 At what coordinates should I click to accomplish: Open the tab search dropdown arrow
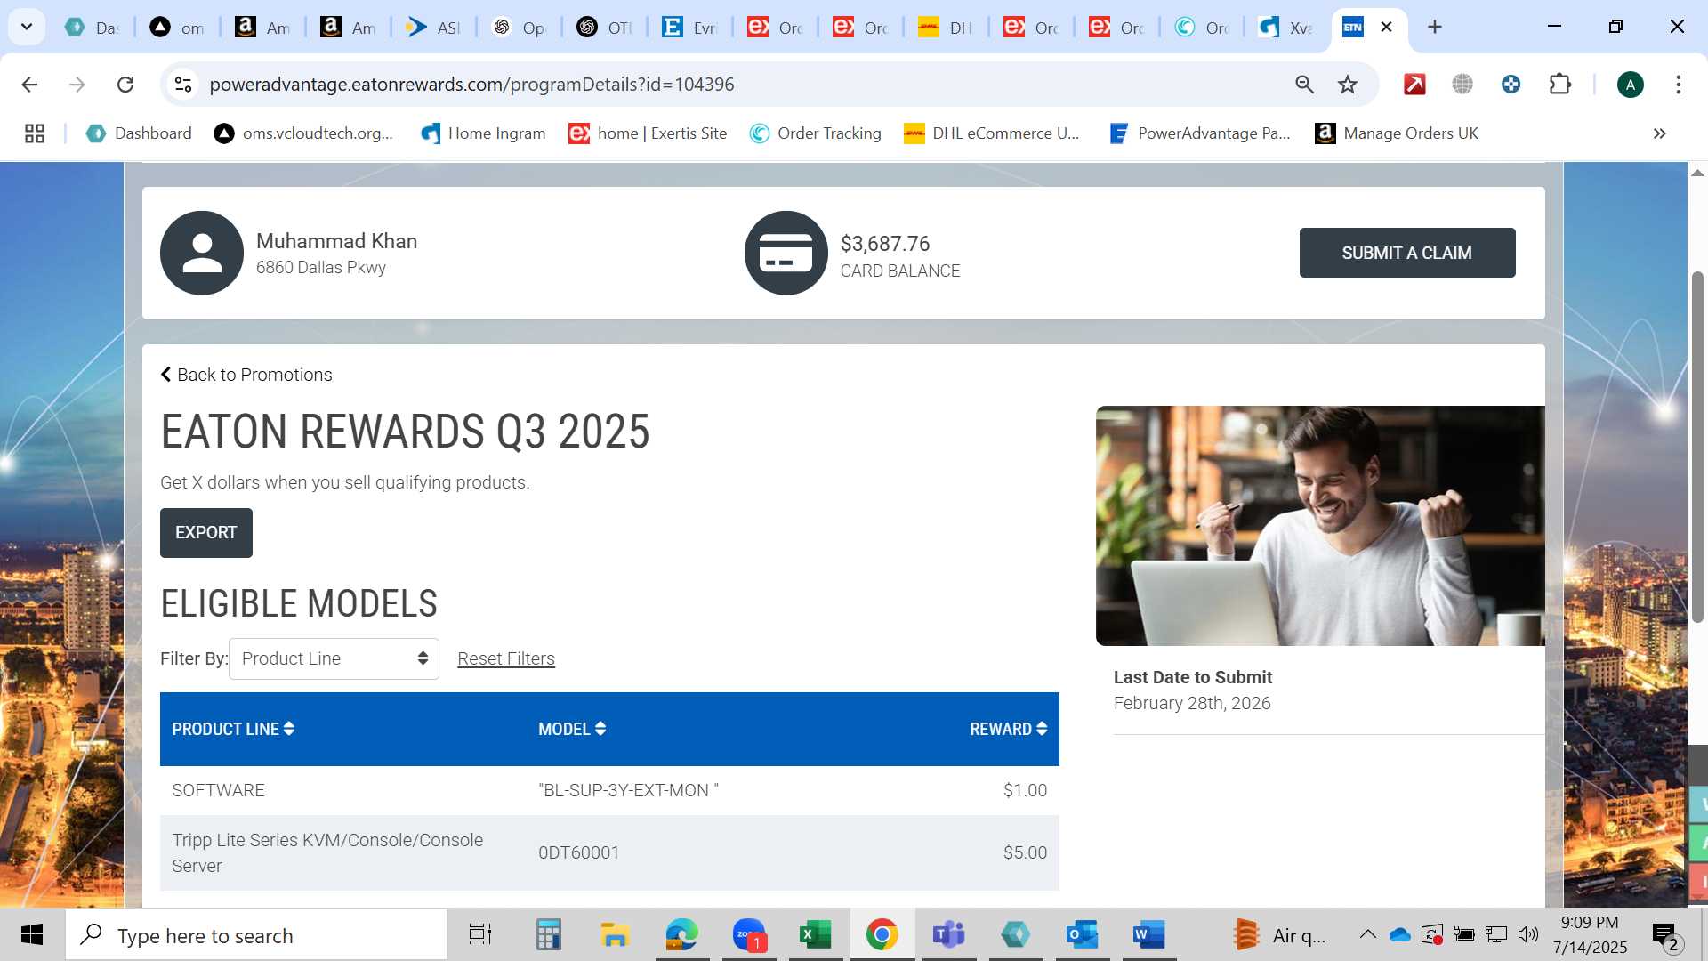(27, 27)
